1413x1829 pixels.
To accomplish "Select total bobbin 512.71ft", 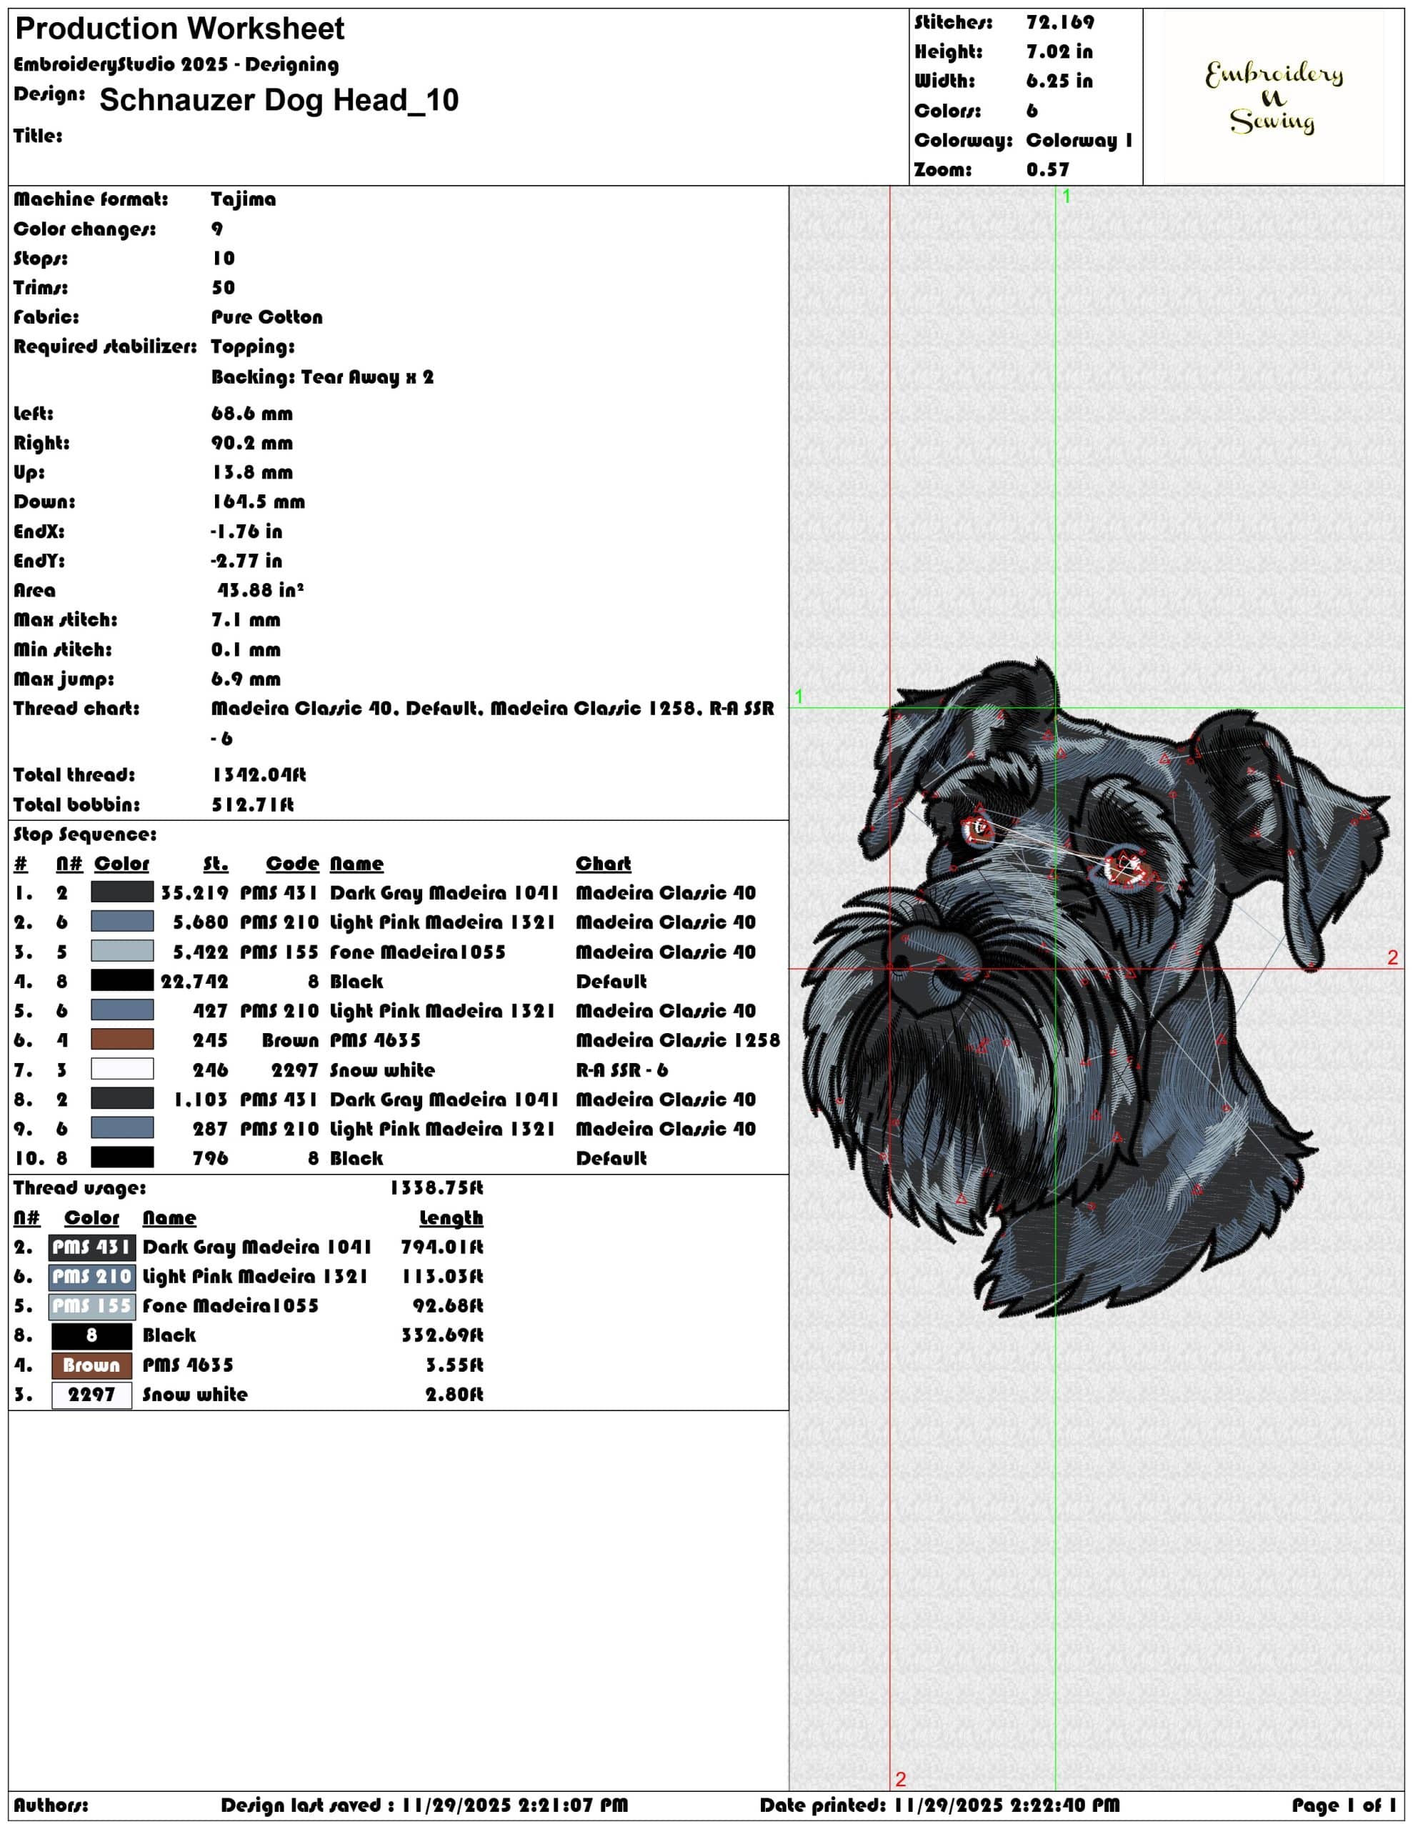I will (252, 804).
